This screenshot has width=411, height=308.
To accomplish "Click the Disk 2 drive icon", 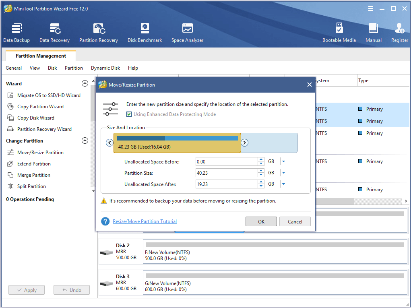I will pos(107,253).
